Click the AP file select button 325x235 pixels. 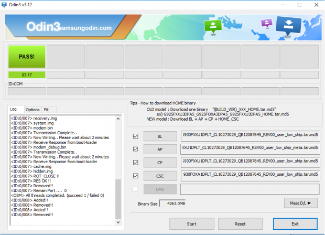coord(160,149)
